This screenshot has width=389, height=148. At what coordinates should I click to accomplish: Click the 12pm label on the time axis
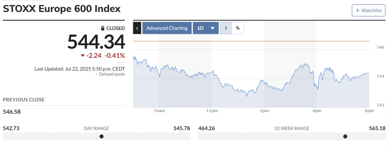[x=212, y=111]
